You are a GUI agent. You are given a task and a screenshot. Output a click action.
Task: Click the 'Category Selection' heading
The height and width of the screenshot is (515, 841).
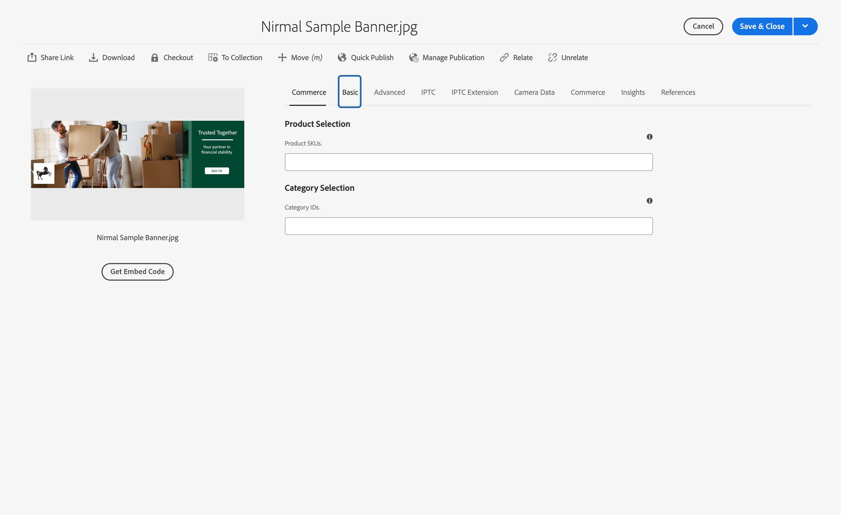(320, 188)
